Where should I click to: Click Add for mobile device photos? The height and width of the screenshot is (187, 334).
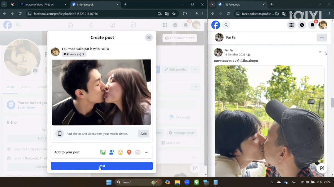pyautogui.click(x=143, y=134)
